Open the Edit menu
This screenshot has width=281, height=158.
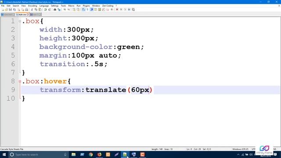(8, 6)
